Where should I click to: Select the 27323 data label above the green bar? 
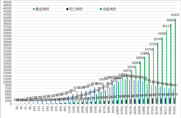(153, 44)
